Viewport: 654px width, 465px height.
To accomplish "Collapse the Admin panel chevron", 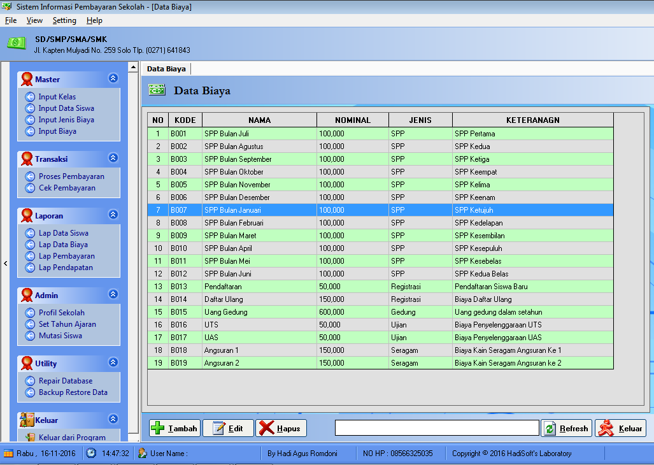I will click(x=113, y=294).
